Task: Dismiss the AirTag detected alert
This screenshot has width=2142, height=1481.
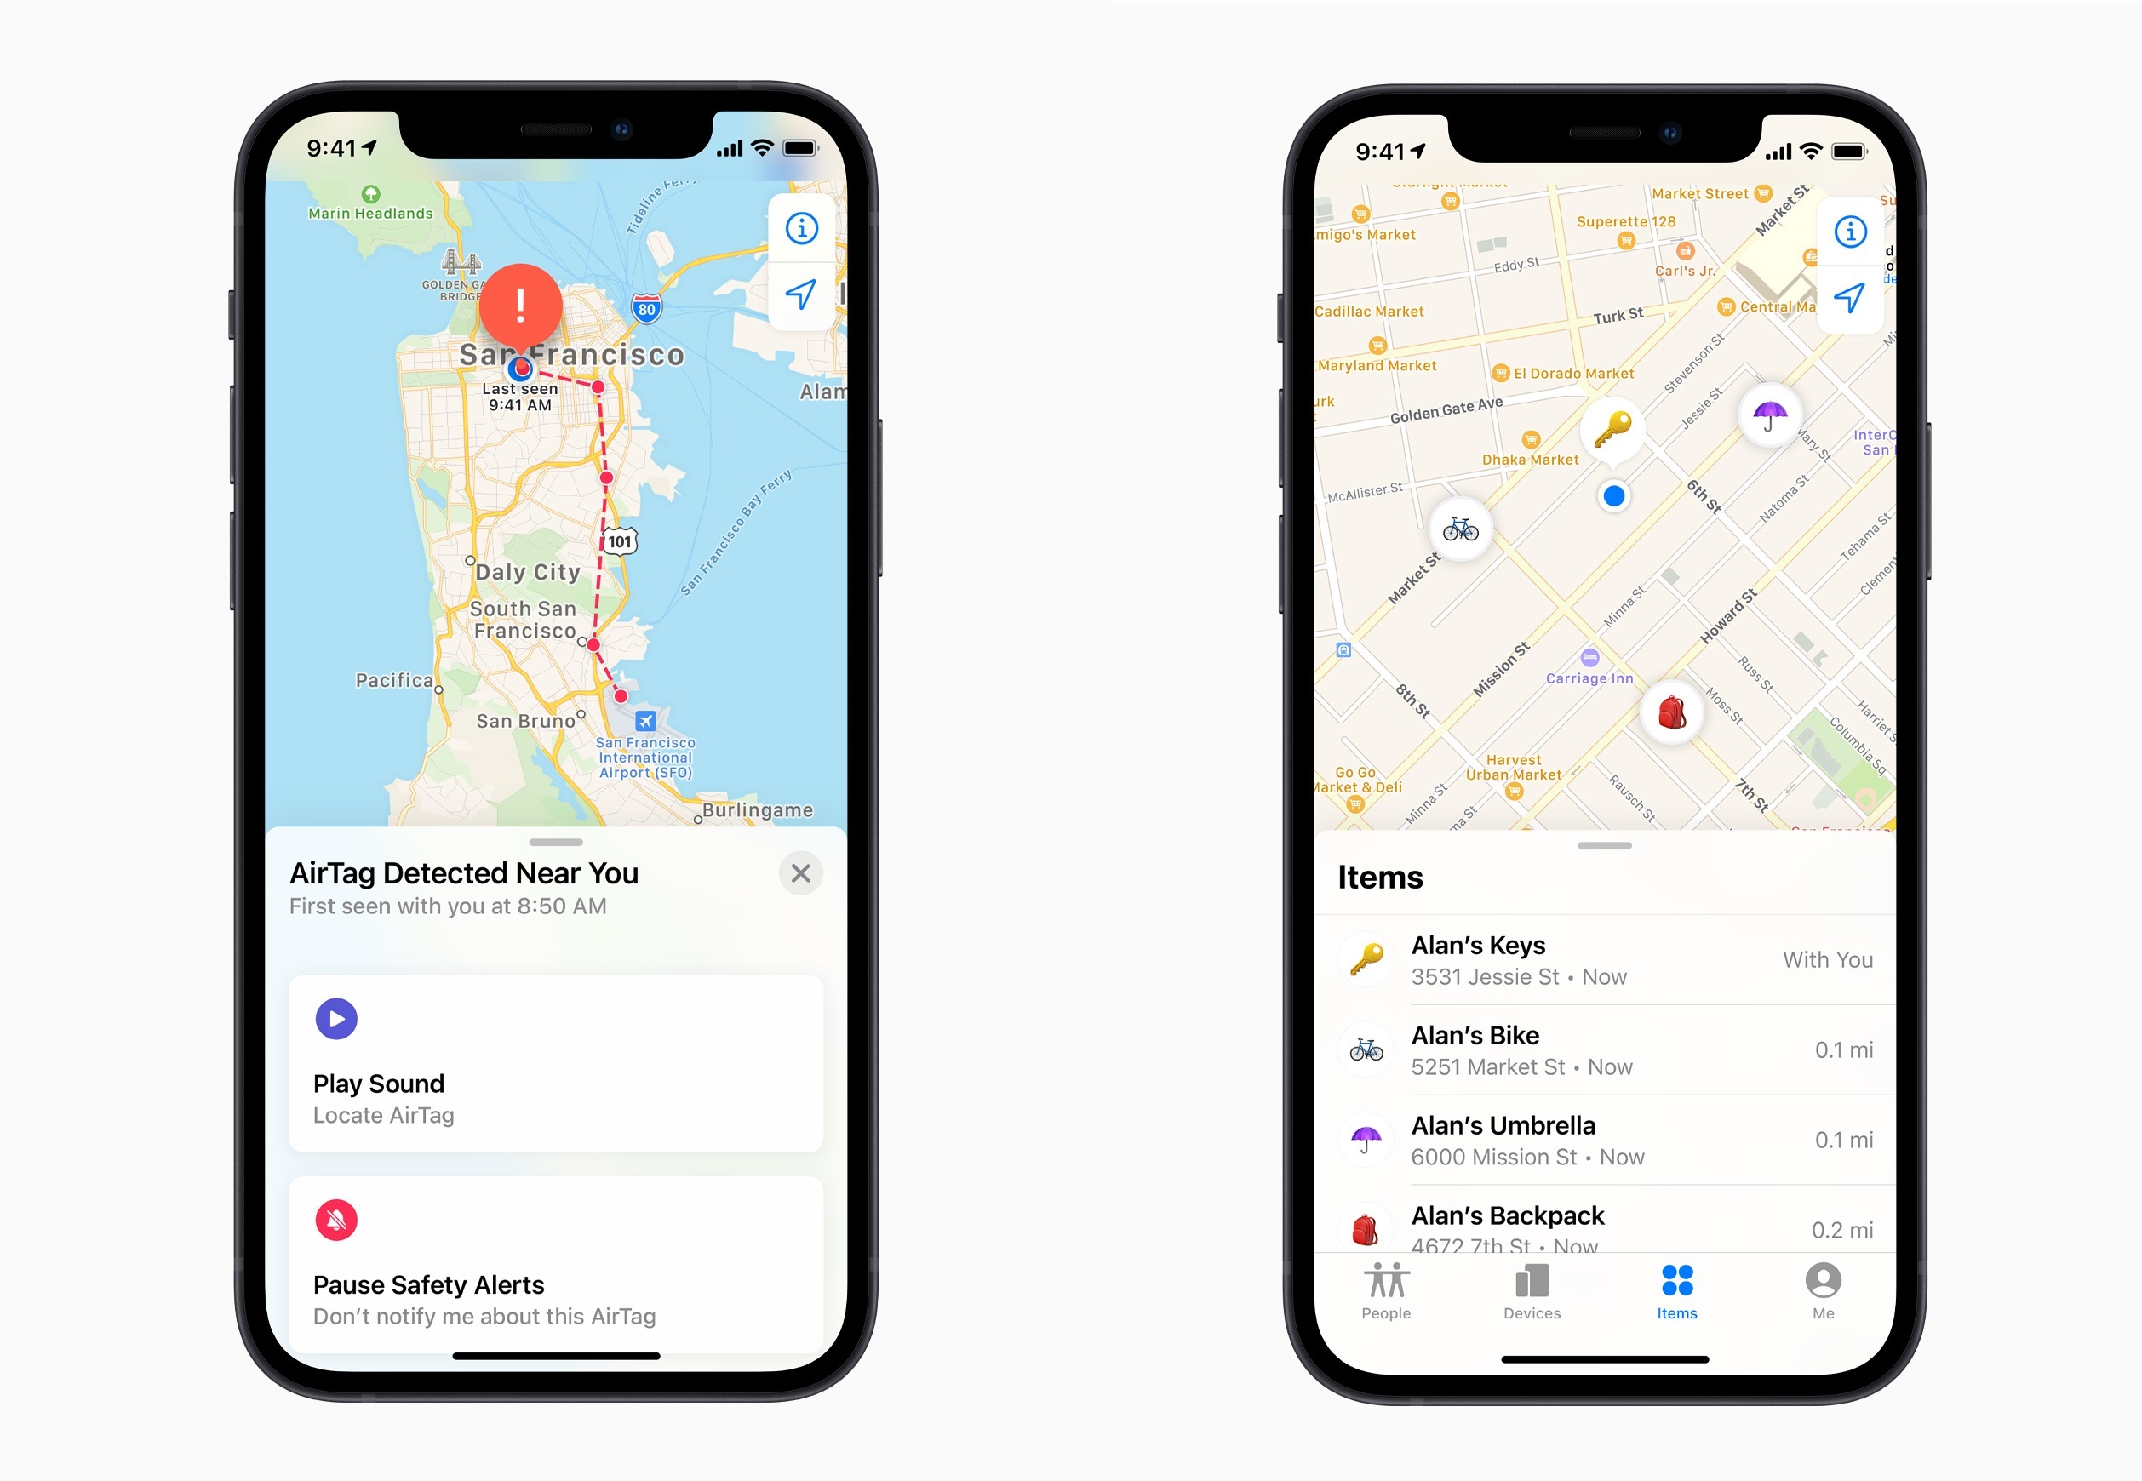Action: point(801,872)
